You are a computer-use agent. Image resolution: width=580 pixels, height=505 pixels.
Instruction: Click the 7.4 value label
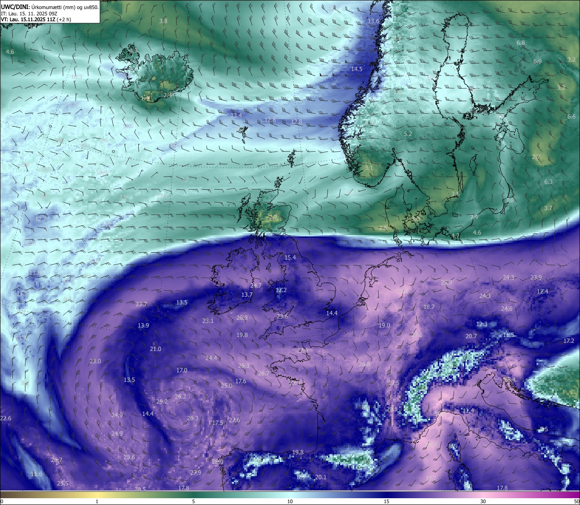[x=474, y=217]
